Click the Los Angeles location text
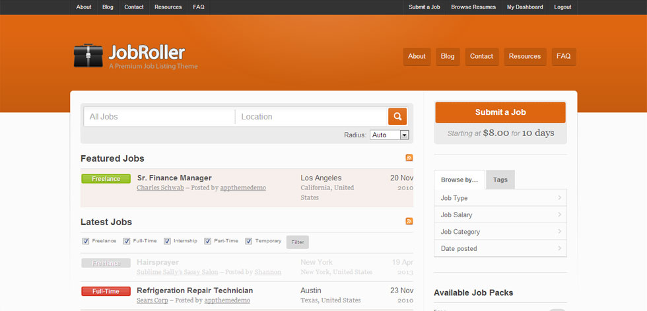 tap(321, 178)
